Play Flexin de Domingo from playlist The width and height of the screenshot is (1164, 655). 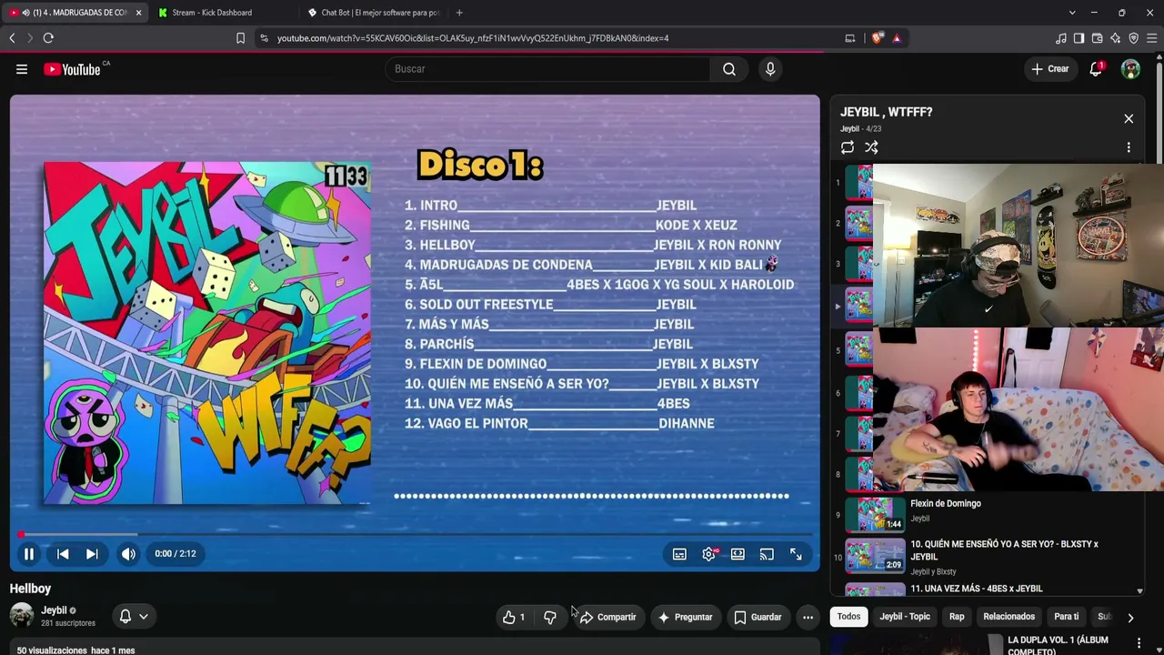988,514
